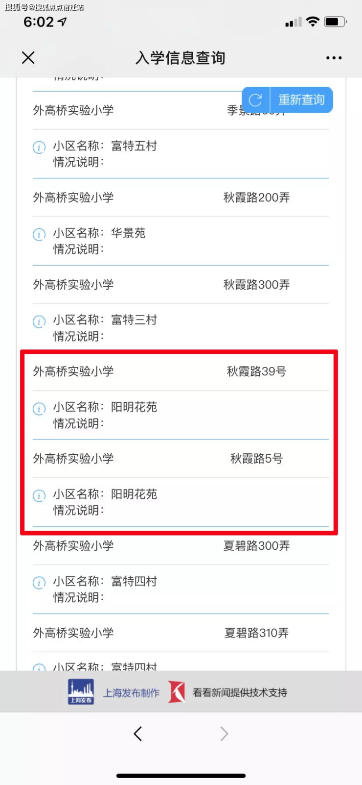
Task: Click the 上海发布 logo in footer
Action: [81, 692]
